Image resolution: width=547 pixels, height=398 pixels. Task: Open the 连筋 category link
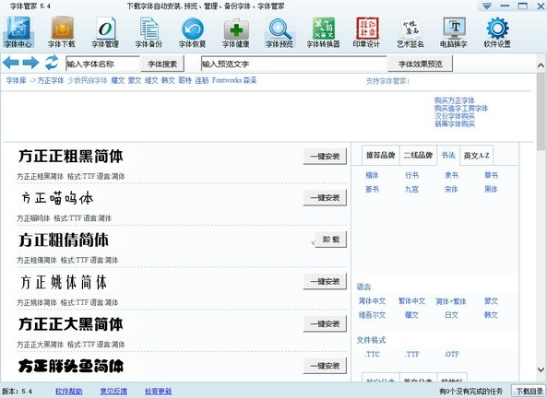(202, 80)
